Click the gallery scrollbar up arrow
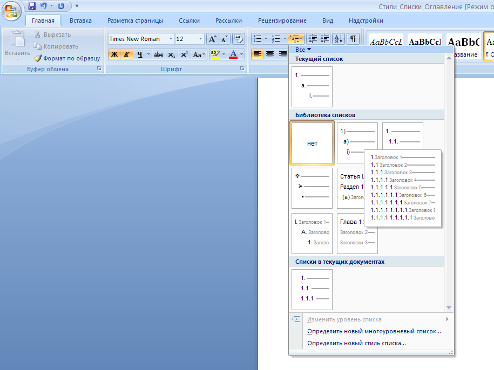Viewport: 494px width, 370px height. [x=449, y=58]
